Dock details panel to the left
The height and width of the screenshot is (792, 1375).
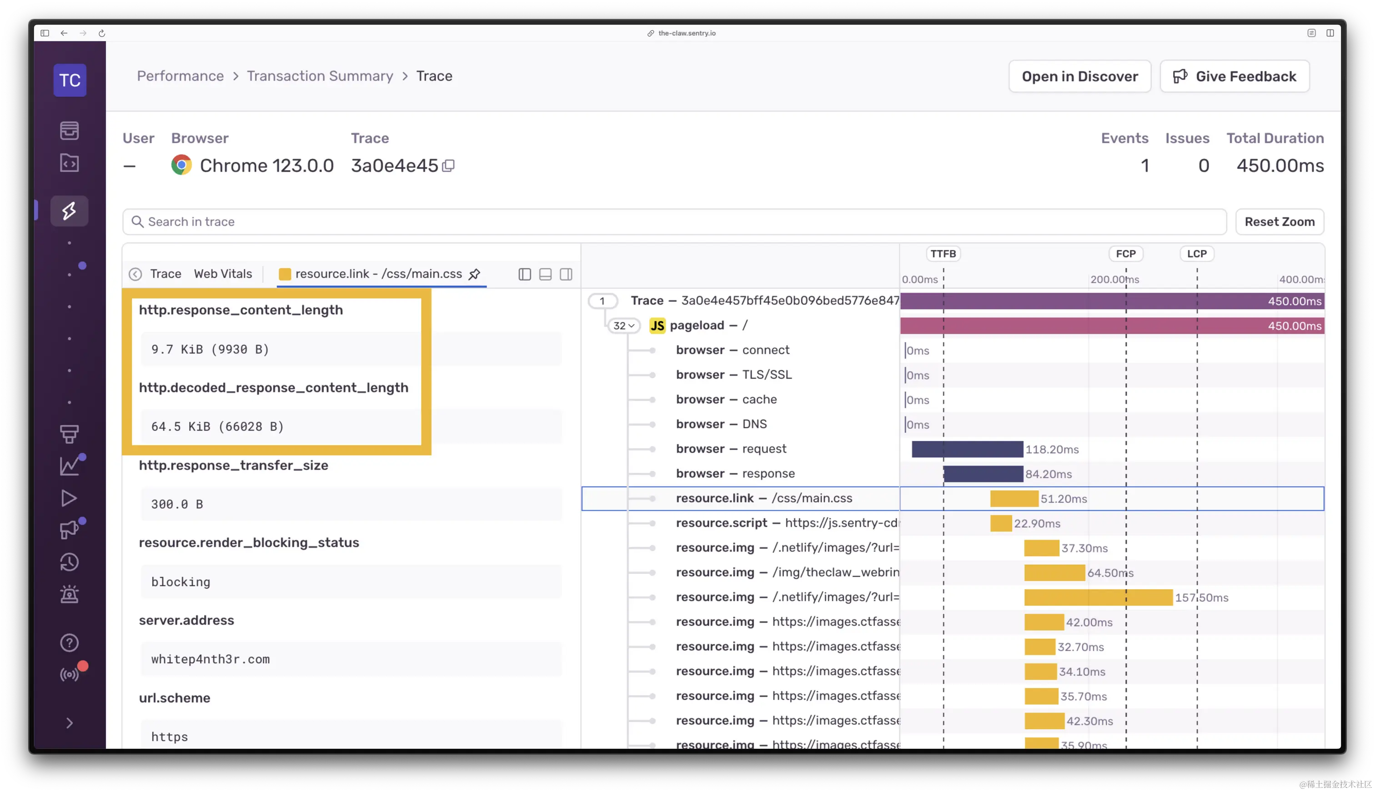tap(524, 274)
